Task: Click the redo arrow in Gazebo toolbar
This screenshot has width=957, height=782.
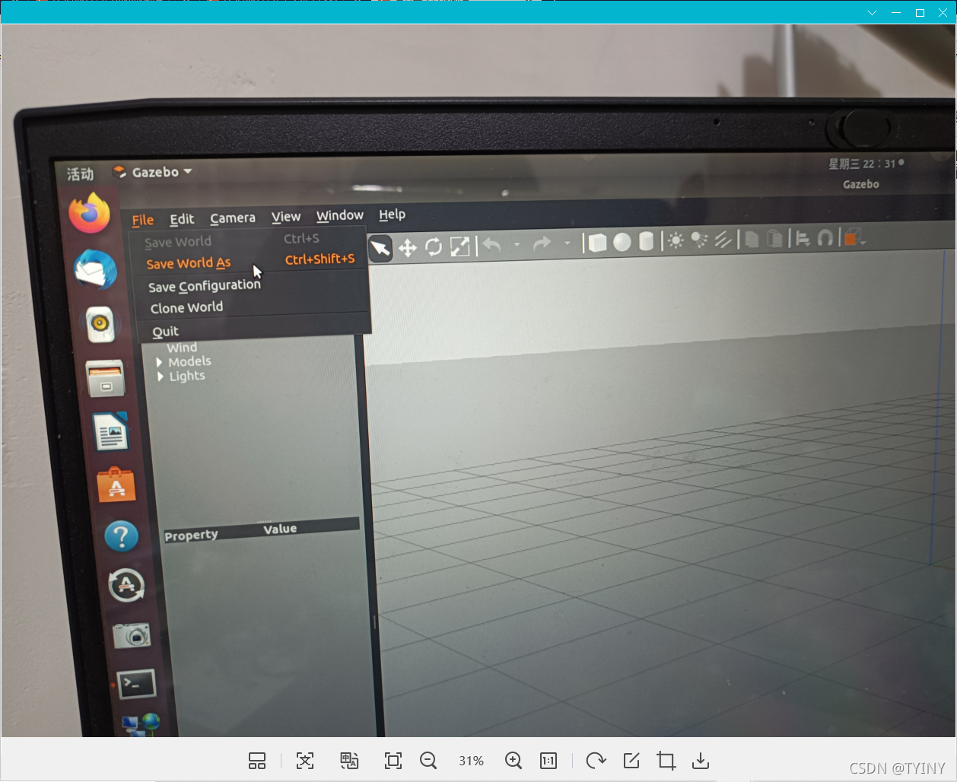Action: pyautogui.click(x=542, y=243)
